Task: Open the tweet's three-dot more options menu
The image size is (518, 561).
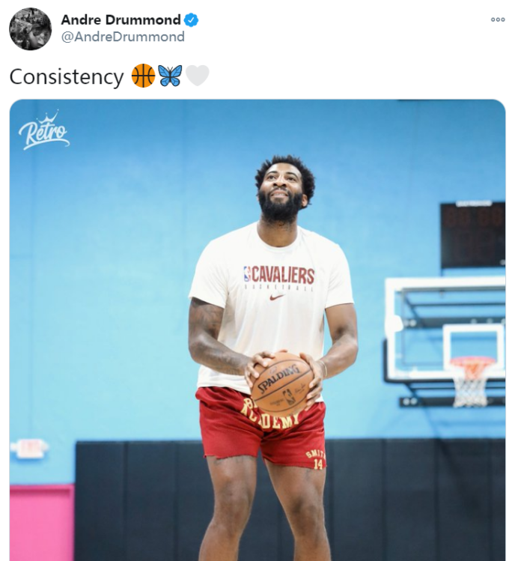Action: 498,19
